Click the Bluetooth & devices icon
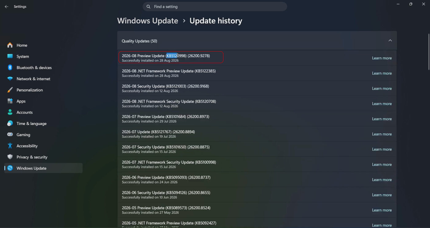Screen dimensions: 430x228 click(10, 67)
